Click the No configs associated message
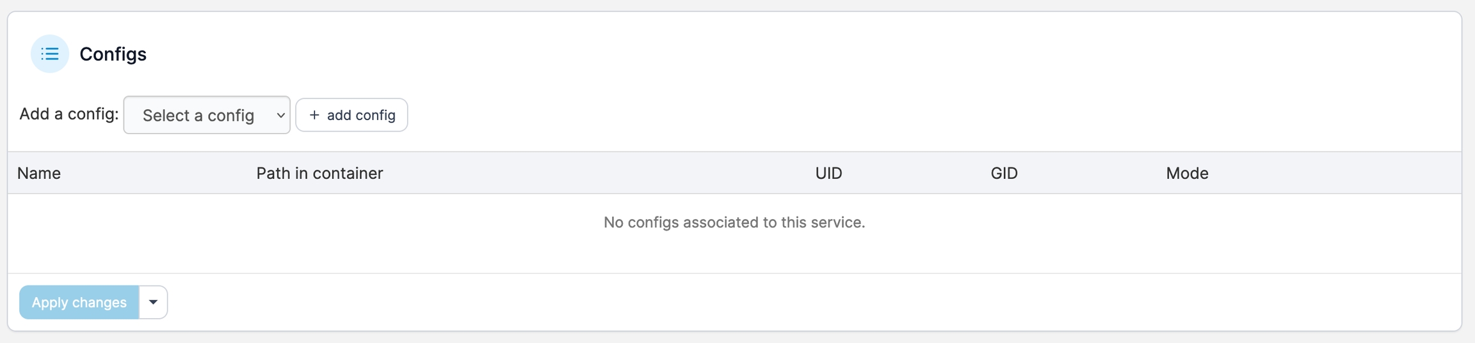The width and height of the screenshot is (1475, 343). (x=734, y=222)
